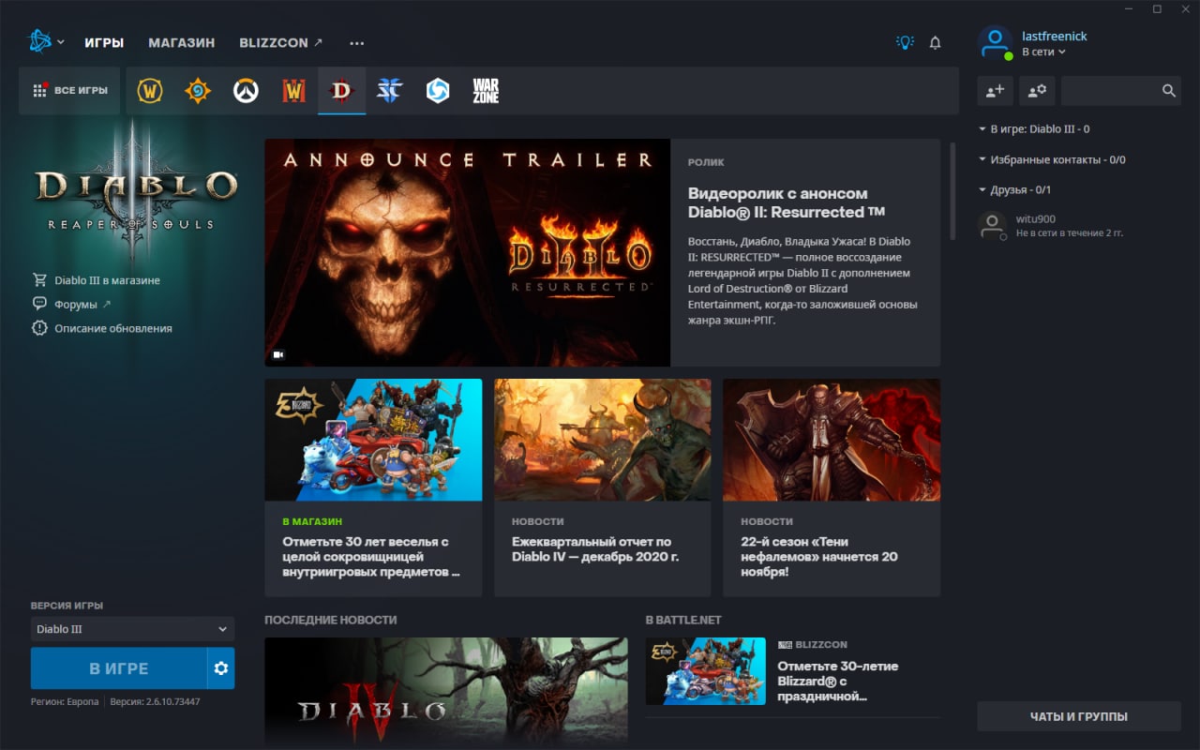Select the Hearthstone game icon
Image resolution: width=1200 pixels, height=750 pixels.
[198, 91]
